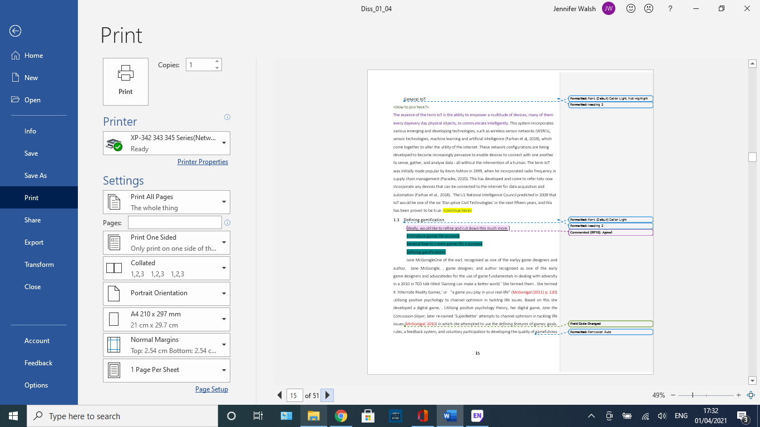Screen dimensions: 760x427
Task: Open the Export menu item
Action: click(x=34, y=242)
